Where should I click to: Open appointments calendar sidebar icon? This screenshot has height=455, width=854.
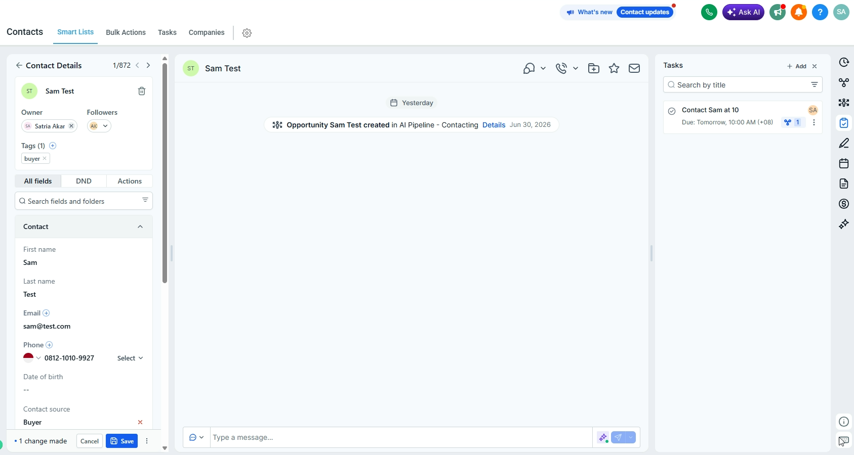coord(844,163)
